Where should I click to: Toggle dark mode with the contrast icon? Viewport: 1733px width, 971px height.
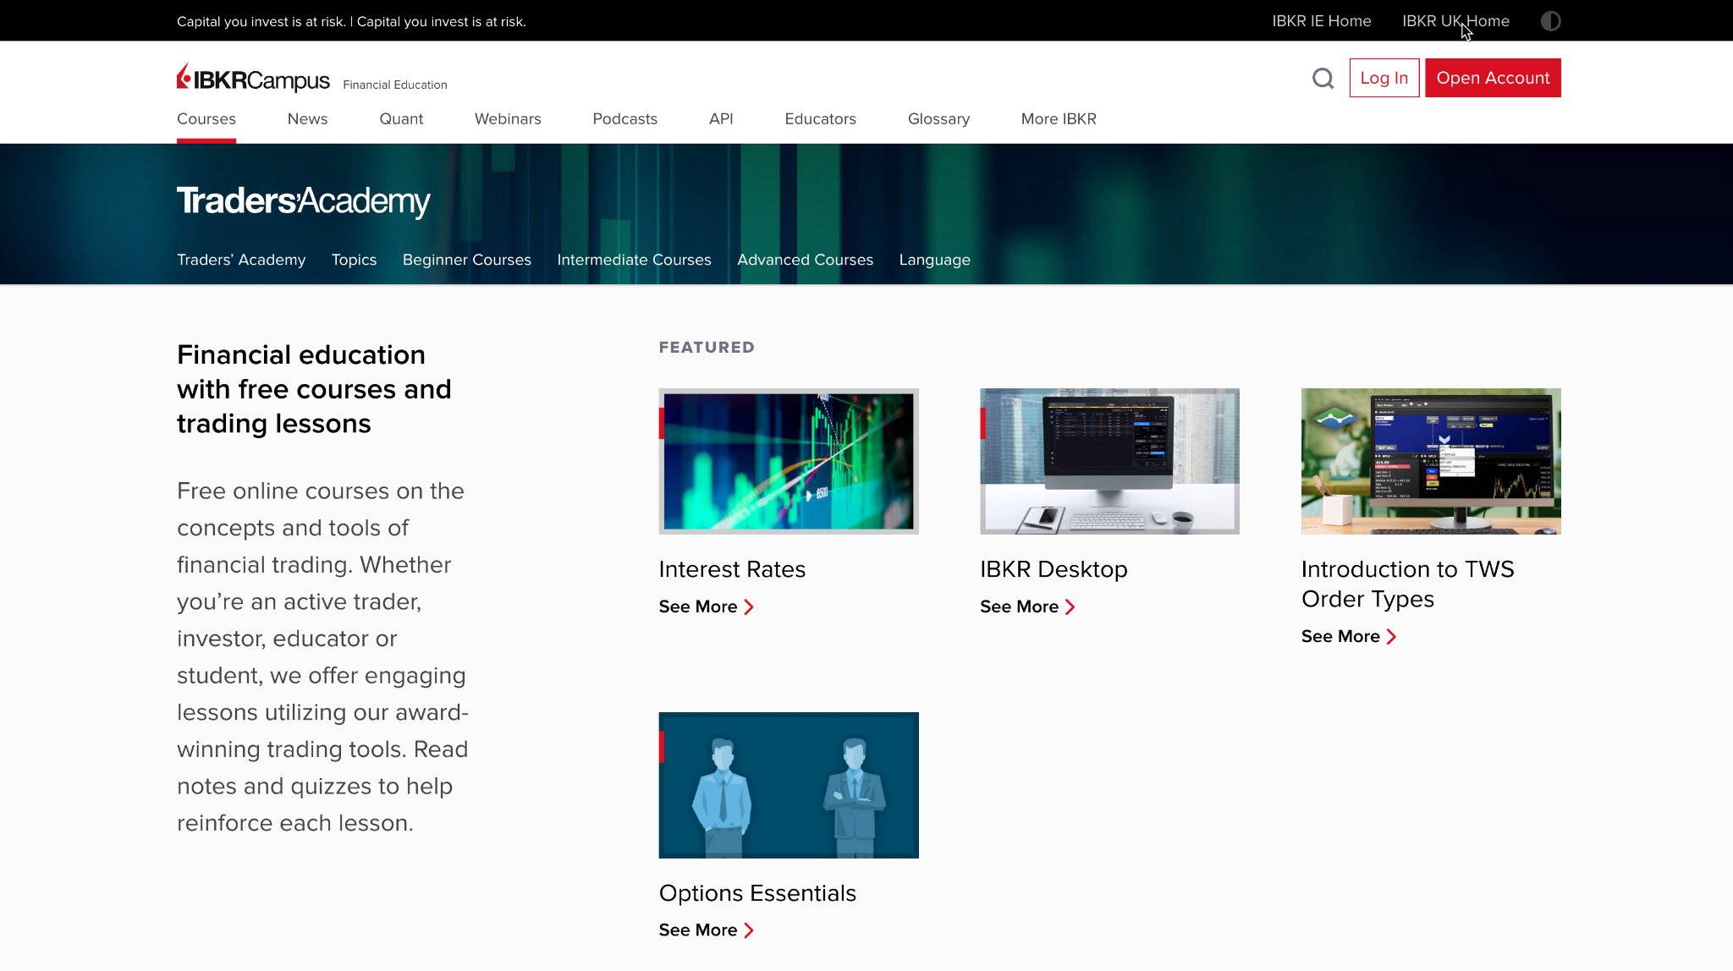click(1550, 20)
